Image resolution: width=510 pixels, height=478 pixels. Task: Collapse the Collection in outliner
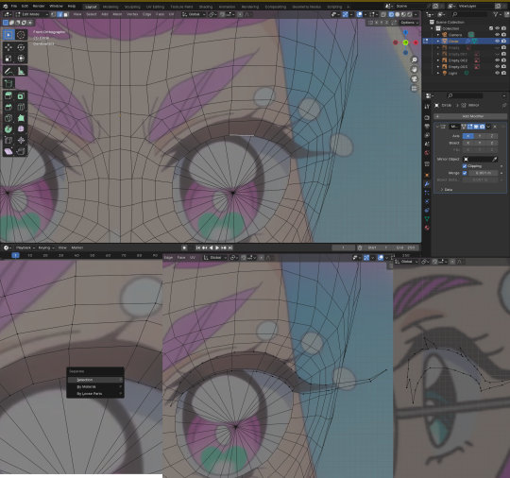433,28
